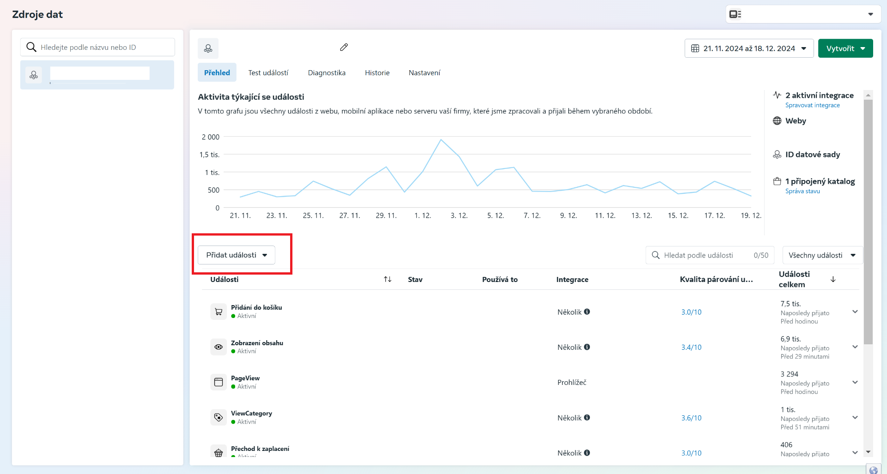The image size is (887, 474).
Task: Open the Historie tab
Action: [377, 72]
